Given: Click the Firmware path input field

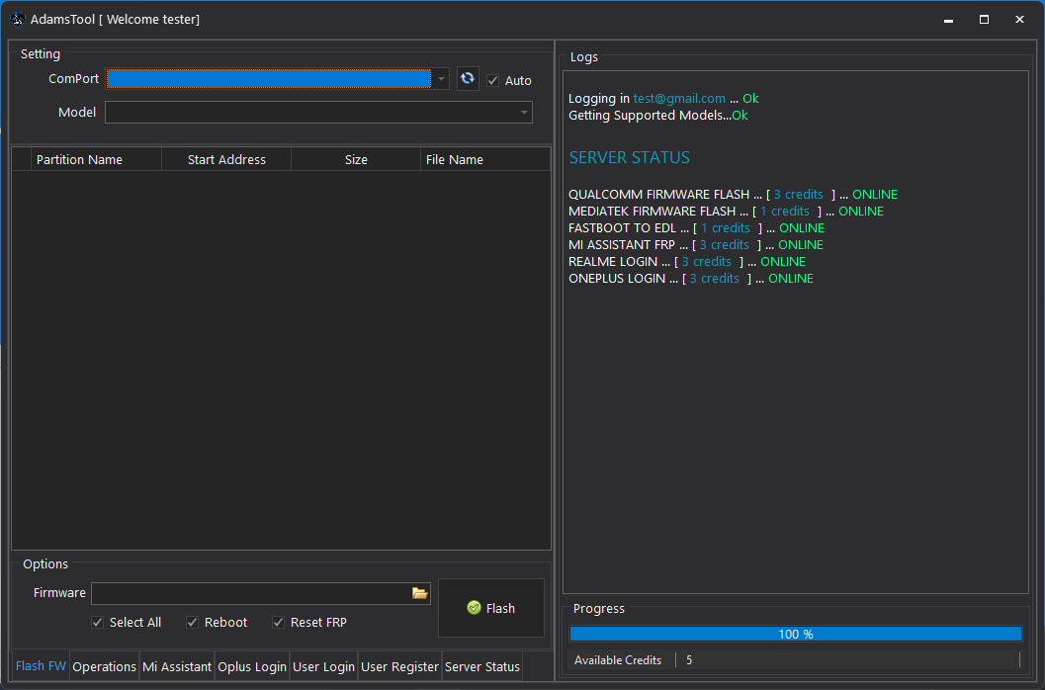Looking at the screenshot, I should [251, 593].
